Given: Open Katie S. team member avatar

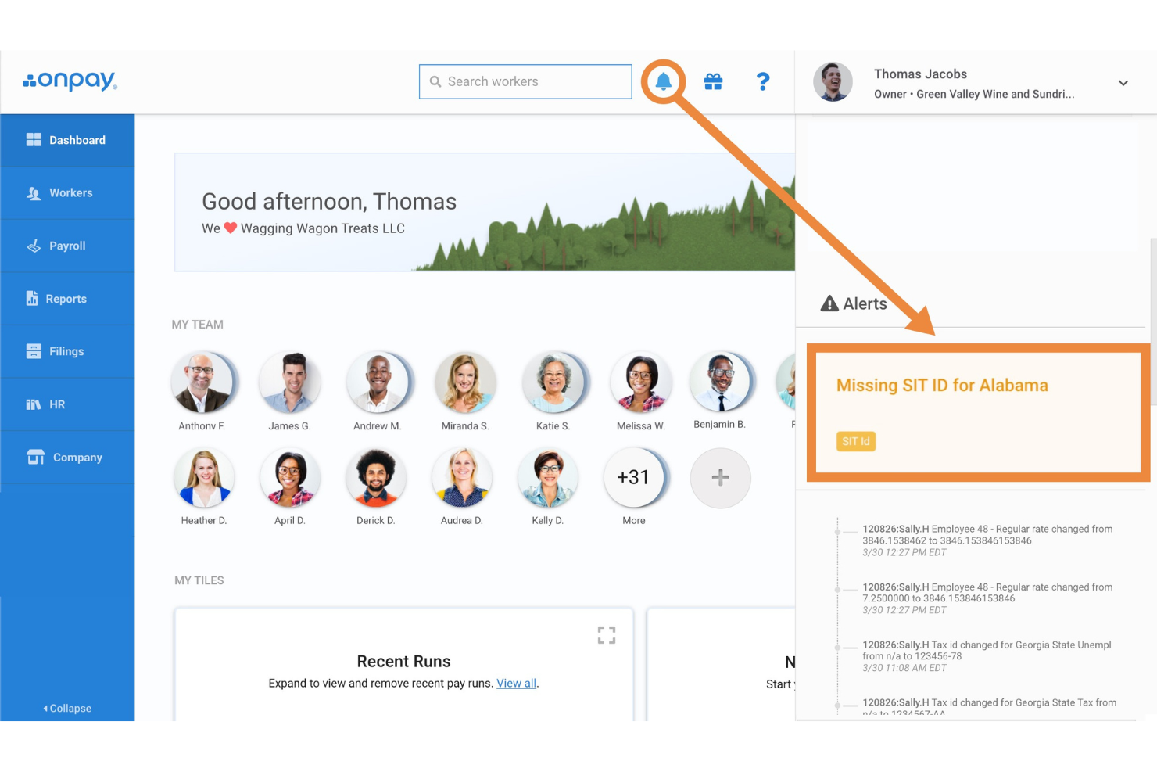Looking at the screenshot, I should point(553,382).
